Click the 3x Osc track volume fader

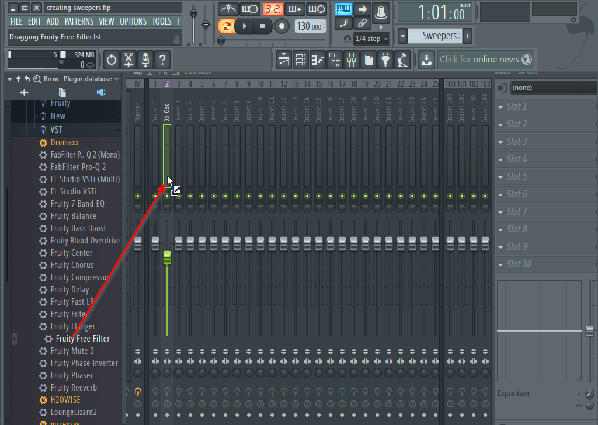tap(166, 257)
